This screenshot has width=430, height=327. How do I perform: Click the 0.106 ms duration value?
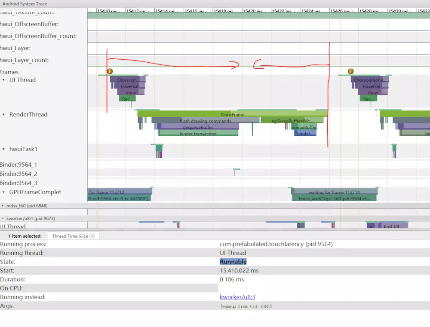coord(232,279)
